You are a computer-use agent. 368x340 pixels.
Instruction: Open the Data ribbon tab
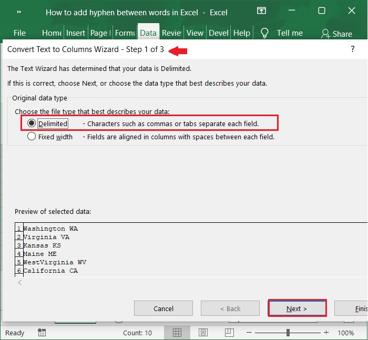[148, 33]
